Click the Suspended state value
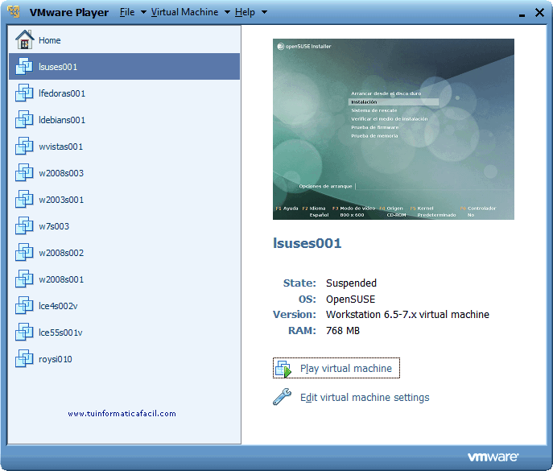 pos(351,283)
